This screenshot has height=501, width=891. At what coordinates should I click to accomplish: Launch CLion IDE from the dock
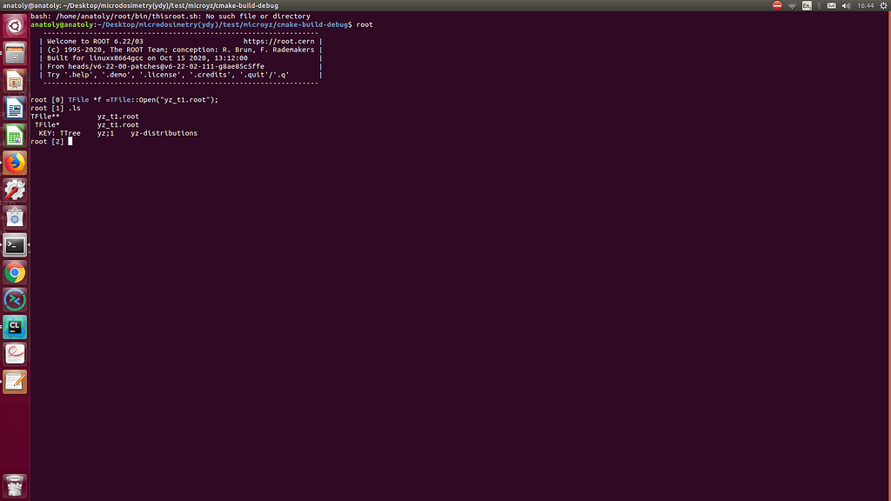click(x=15, y=327)
